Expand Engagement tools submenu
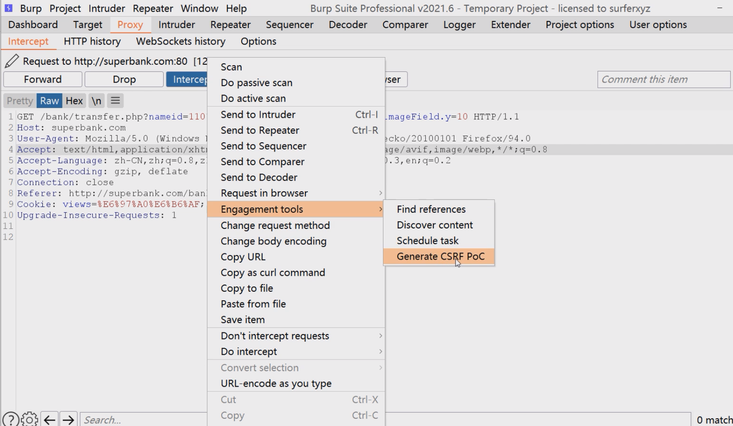733x426 pixels. pos(296,209)
